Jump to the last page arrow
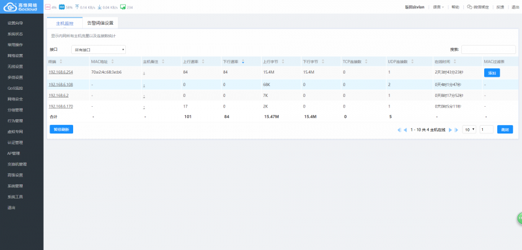This screenshot has height=250, width=522. [457, 130]
